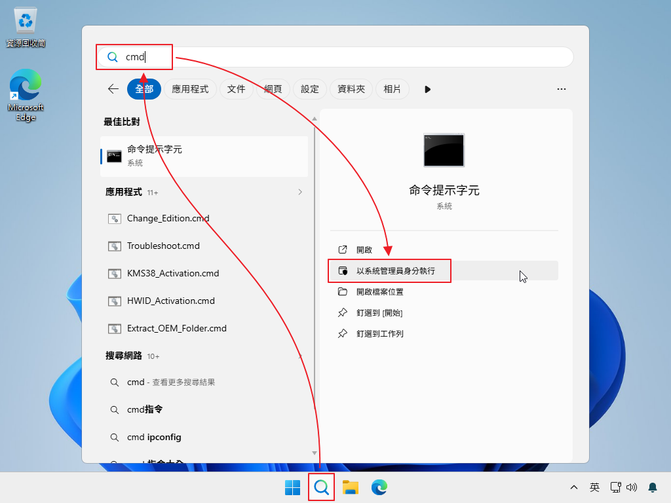Adjust the volume via the speaker icon
Image resolution: width=671 pixels, height=503 pixels.
pyautogui.click(x=631, y=487)
